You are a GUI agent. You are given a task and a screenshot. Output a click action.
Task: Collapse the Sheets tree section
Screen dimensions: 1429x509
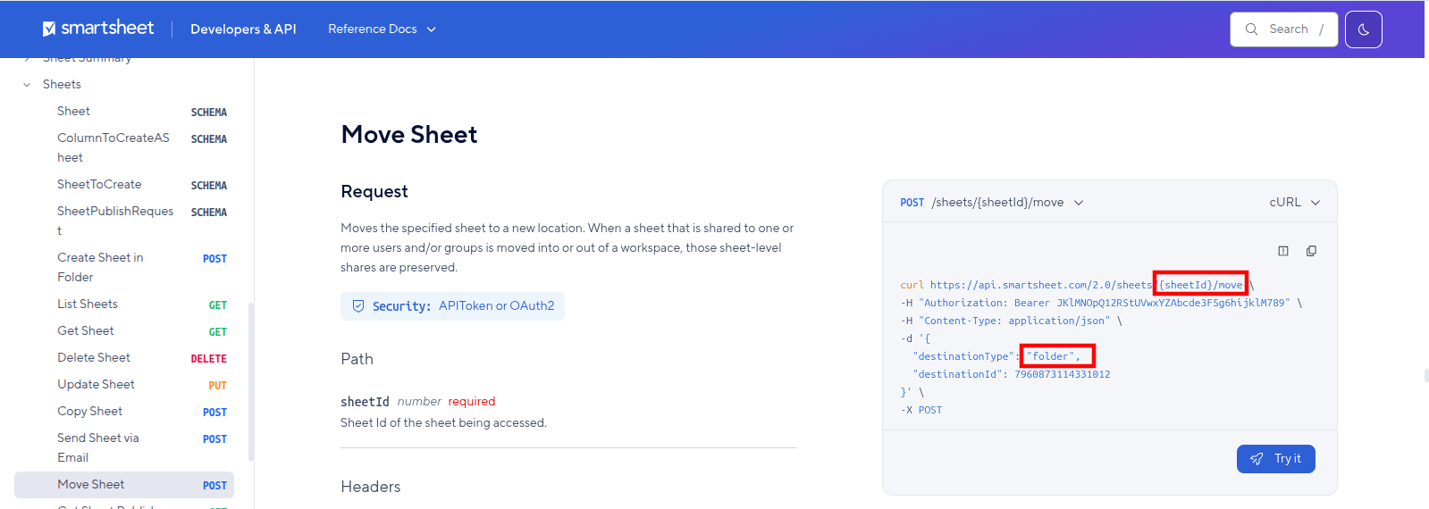[27, 85]
